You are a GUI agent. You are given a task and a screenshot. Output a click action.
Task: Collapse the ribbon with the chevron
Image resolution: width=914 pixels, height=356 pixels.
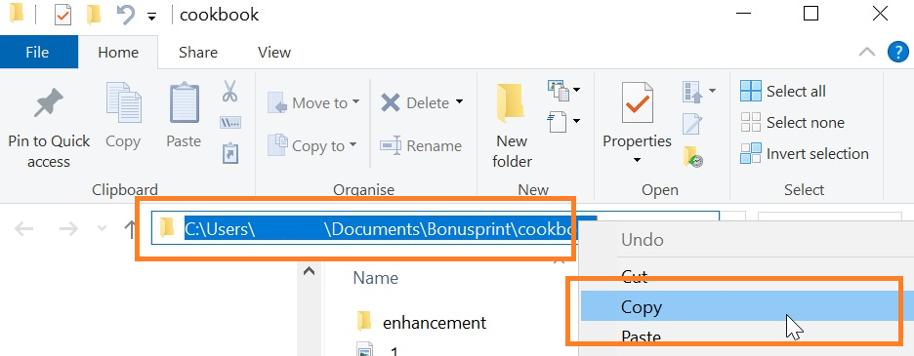click(867, 53)
